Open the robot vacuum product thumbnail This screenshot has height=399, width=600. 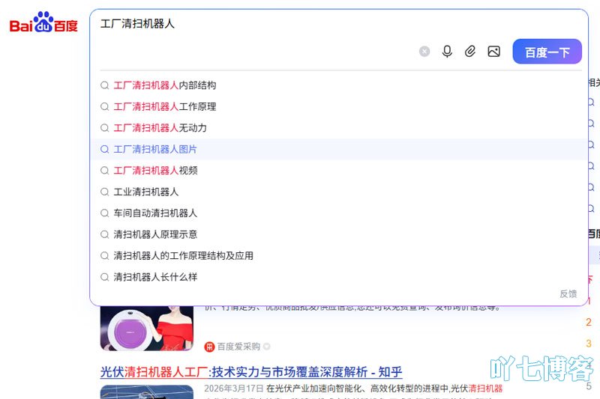[x=147, y=329]
